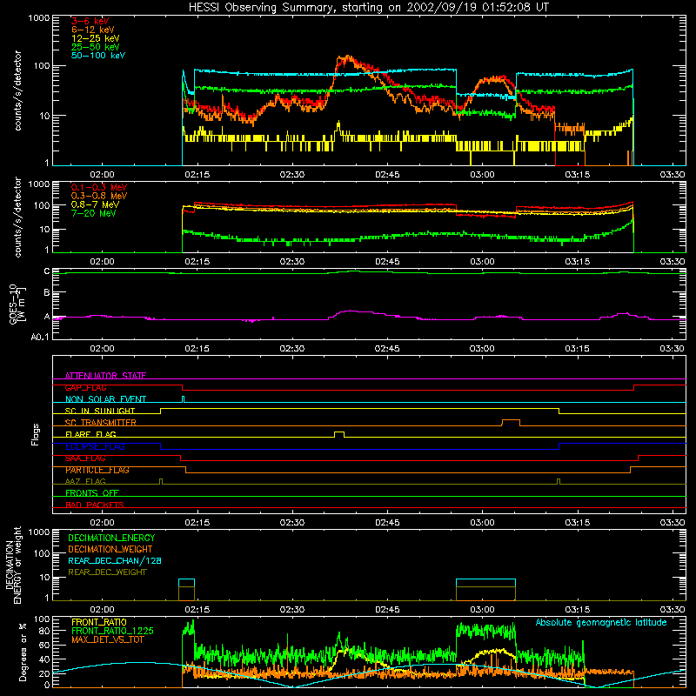Choose the 0.8-7 MeV legend entry

point(96,204)
